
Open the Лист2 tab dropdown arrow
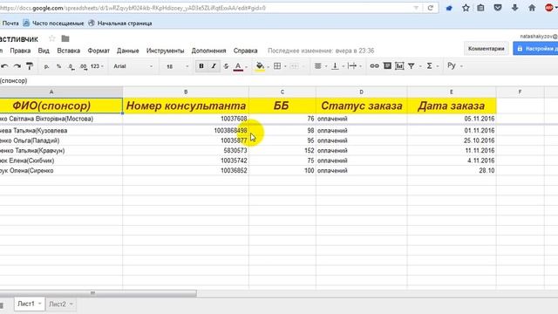(x=71, y=304)
